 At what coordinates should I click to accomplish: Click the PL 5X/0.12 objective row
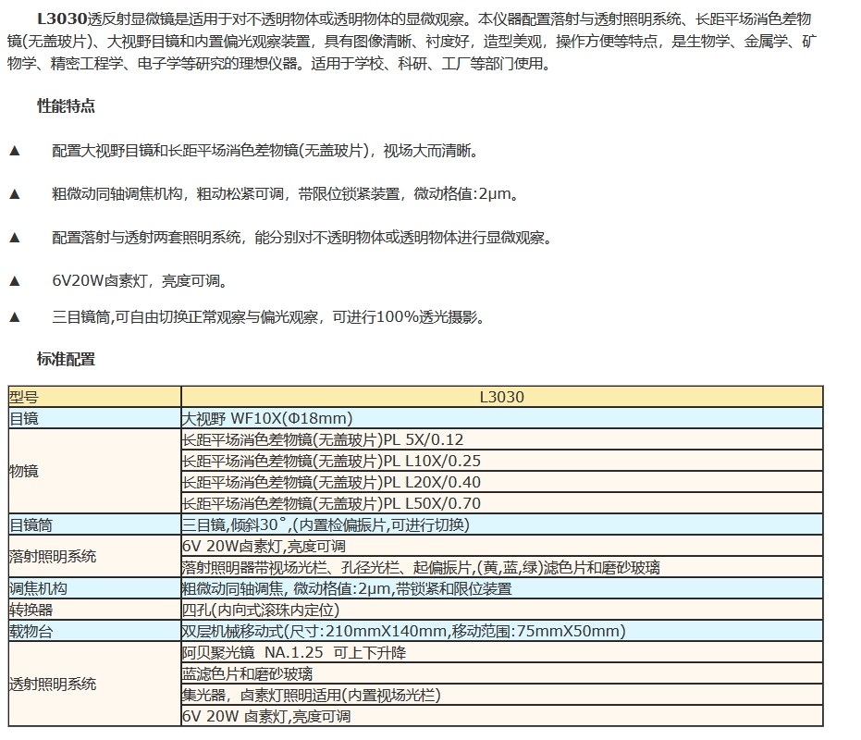(323, 439)
